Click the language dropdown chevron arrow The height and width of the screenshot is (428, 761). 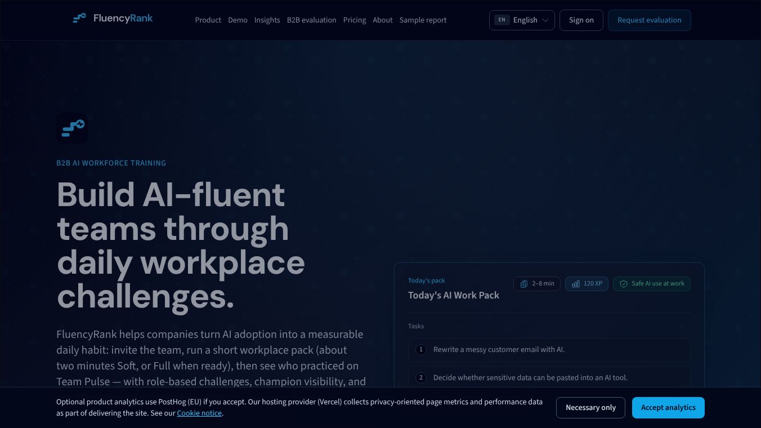[545, 20]
